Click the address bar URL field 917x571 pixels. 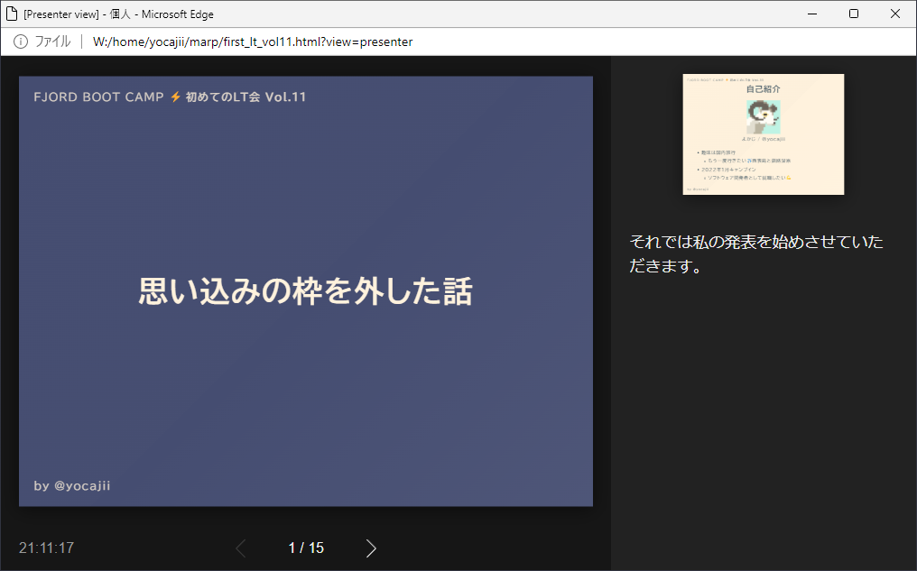pos(253,42)
